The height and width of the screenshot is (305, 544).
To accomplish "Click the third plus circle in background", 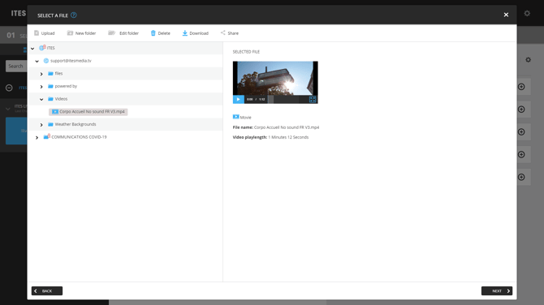I will [x=521, y=131].
